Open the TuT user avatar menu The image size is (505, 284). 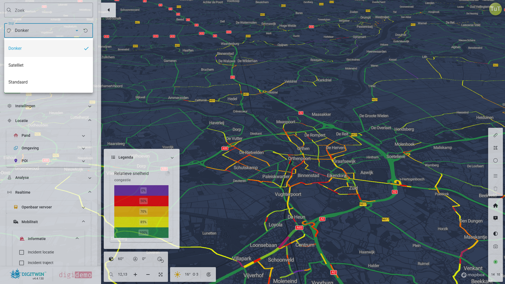[495, 9]
